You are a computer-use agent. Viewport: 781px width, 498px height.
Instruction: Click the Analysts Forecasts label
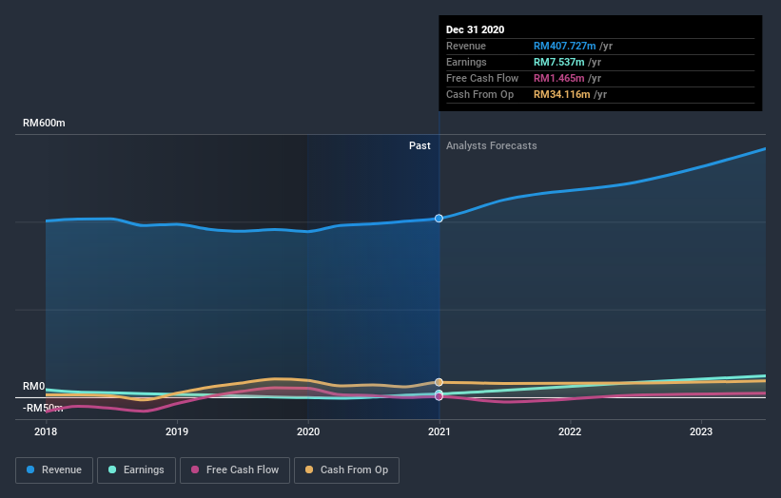(x=492, y=145)
